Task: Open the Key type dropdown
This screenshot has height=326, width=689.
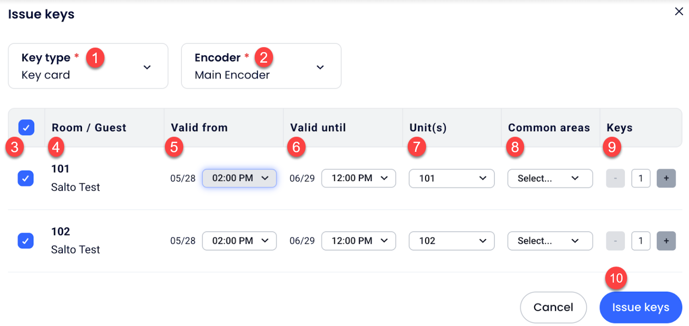Action: [88, 66]
